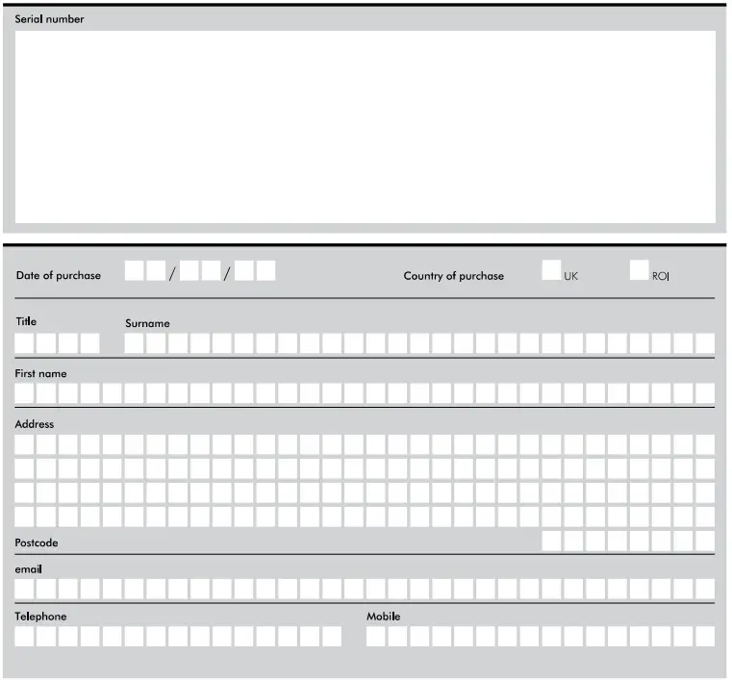Click the first Mobile digit box
732x680 pixels.
click(x=376, y=637)
